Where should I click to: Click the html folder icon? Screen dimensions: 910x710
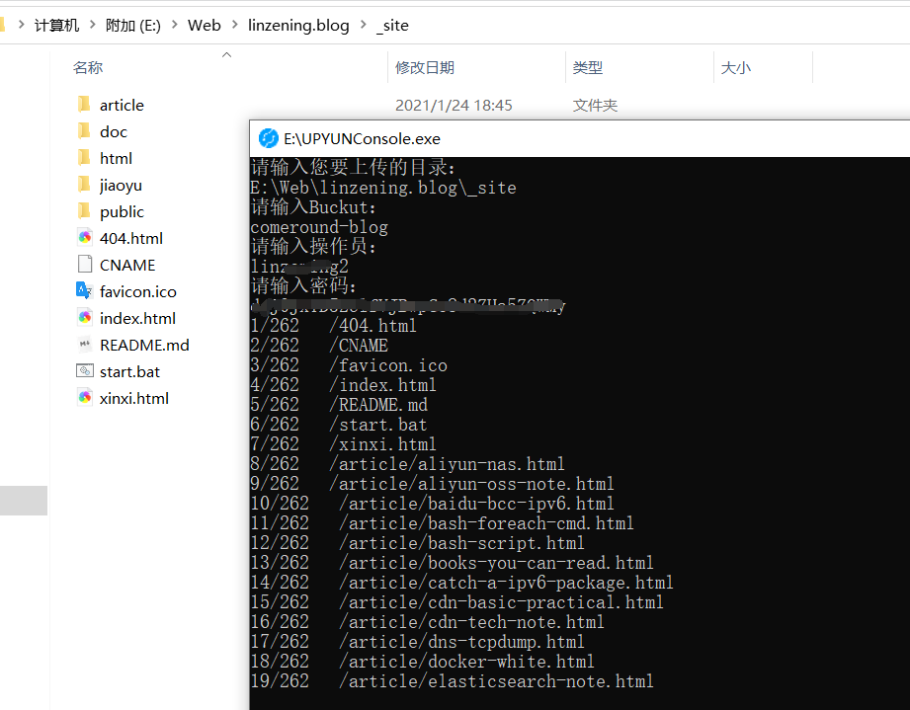(84, 158)
